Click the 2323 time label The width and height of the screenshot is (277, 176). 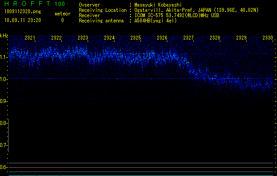coord(83,38)
